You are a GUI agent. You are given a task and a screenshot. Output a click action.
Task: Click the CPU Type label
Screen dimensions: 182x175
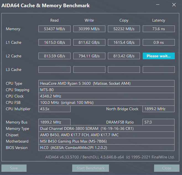(x=14, y=84)
